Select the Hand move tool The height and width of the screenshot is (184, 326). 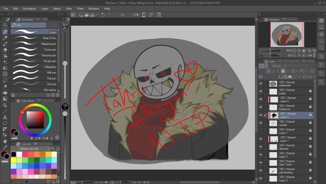click(x=5, y=141)
